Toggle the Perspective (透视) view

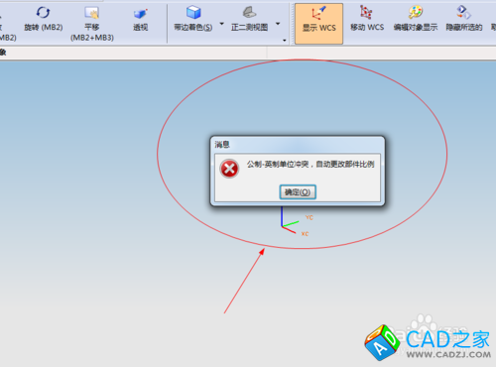point(140,20)
